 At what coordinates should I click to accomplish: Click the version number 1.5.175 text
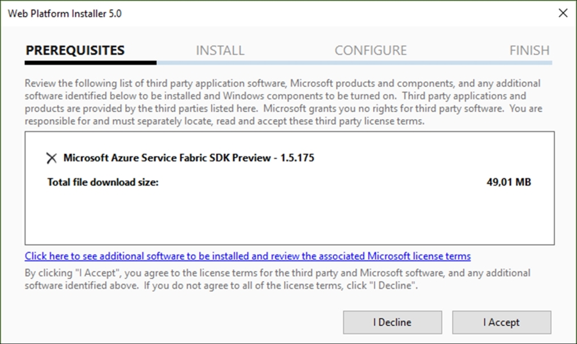tap(297, 158)
